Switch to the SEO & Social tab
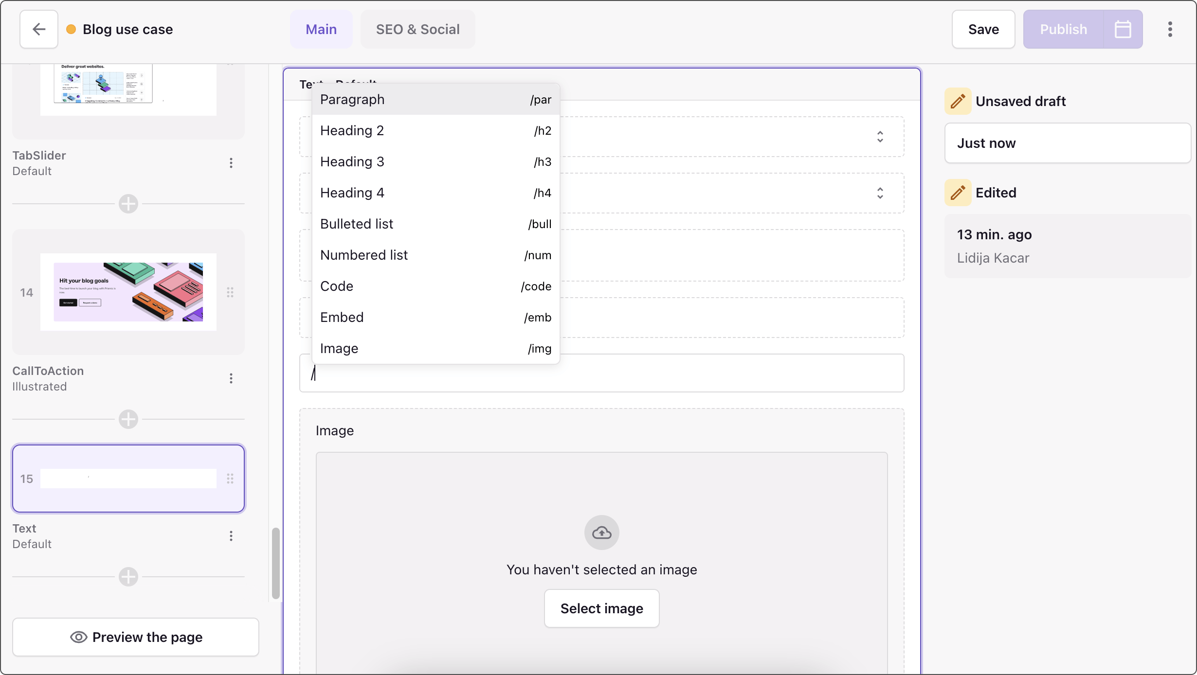Viewport: 1197px width, 675px height. click(417, 29)
